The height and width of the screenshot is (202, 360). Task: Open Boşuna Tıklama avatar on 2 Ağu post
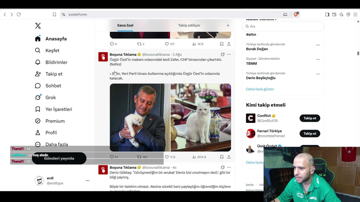click(103, 57)
